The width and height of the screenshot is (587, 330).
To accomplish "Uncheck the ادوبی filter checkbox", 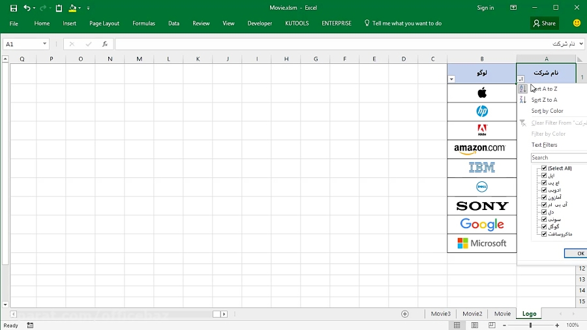I will pyautogui.click(x=544, y=190).
